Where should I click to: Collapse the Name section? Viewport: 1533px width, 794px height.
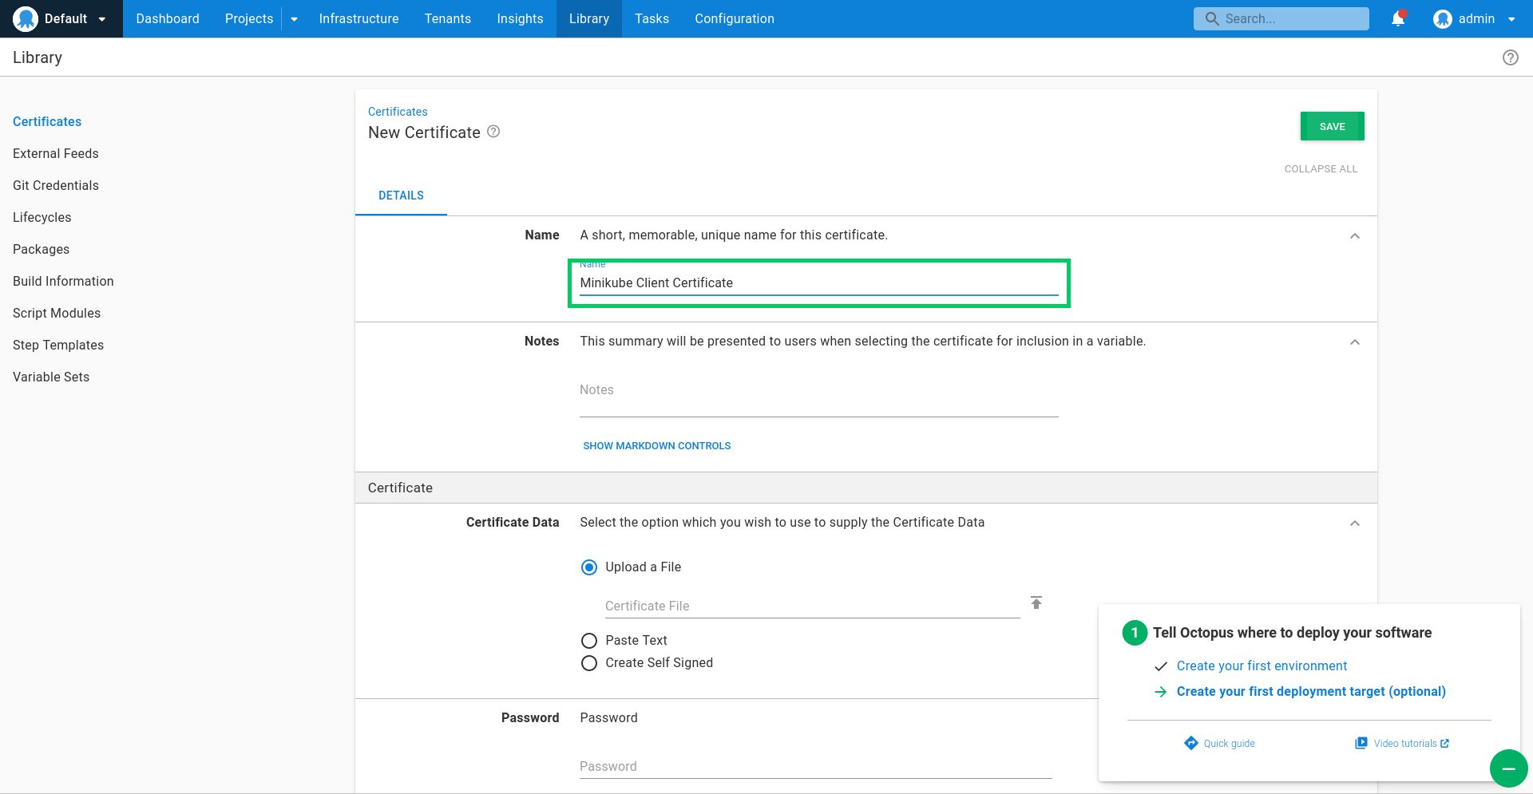[1355, 236]
